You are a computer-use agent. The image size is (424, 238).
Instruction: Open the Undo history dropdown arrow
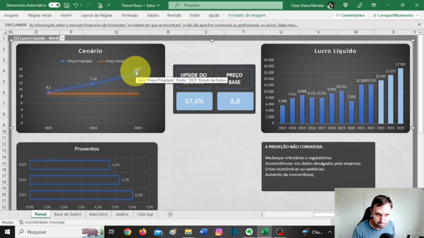tap(81, 5)
